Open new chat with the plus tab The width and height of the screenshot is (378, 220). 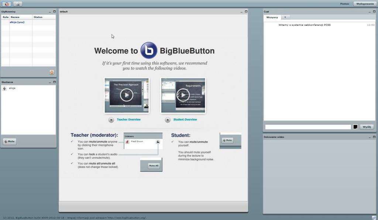(285, 17)
